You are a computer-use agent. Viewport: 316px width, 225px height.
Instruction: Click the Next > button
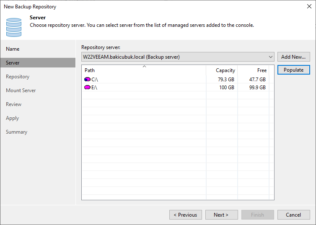pyautogui.click(x=221, y=215)
